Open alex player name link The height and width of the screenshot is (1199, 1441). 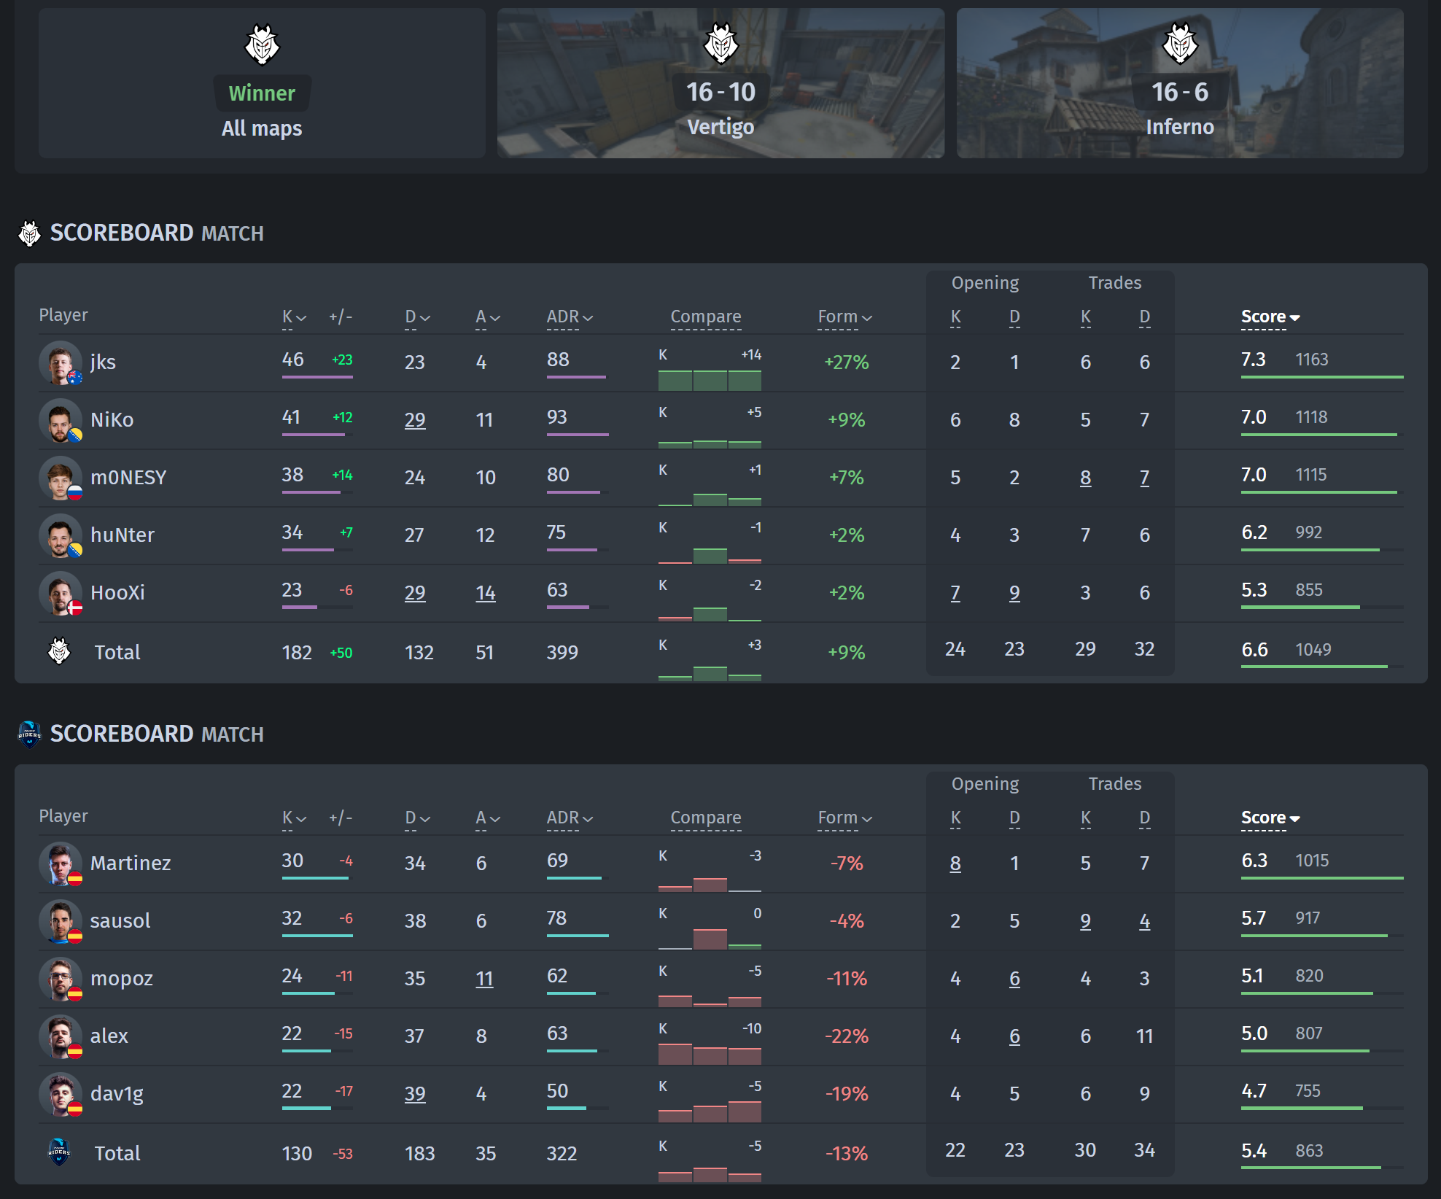tap(109, 1036)
